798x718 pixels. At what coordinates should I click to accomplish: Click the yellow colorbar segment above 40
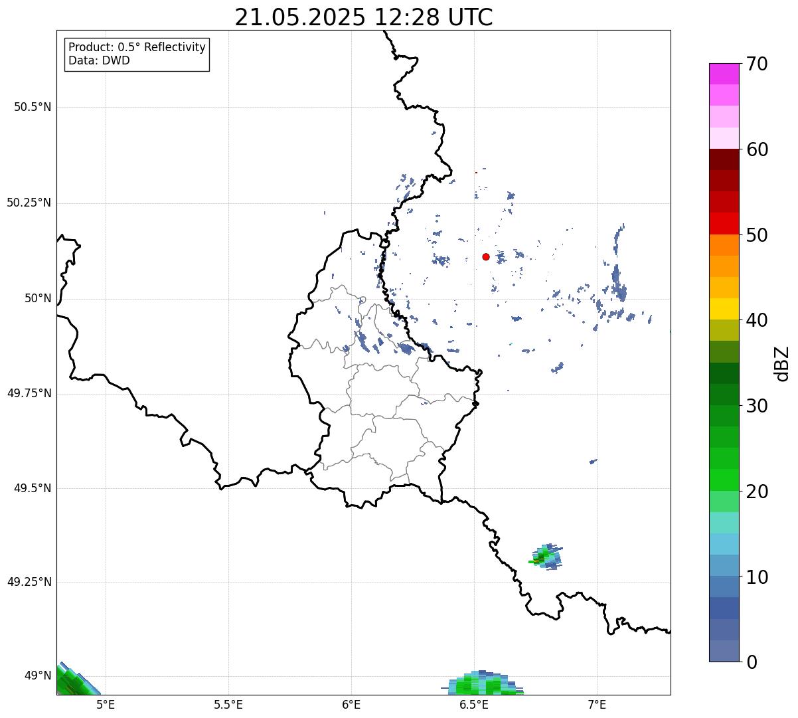[724, 309]
